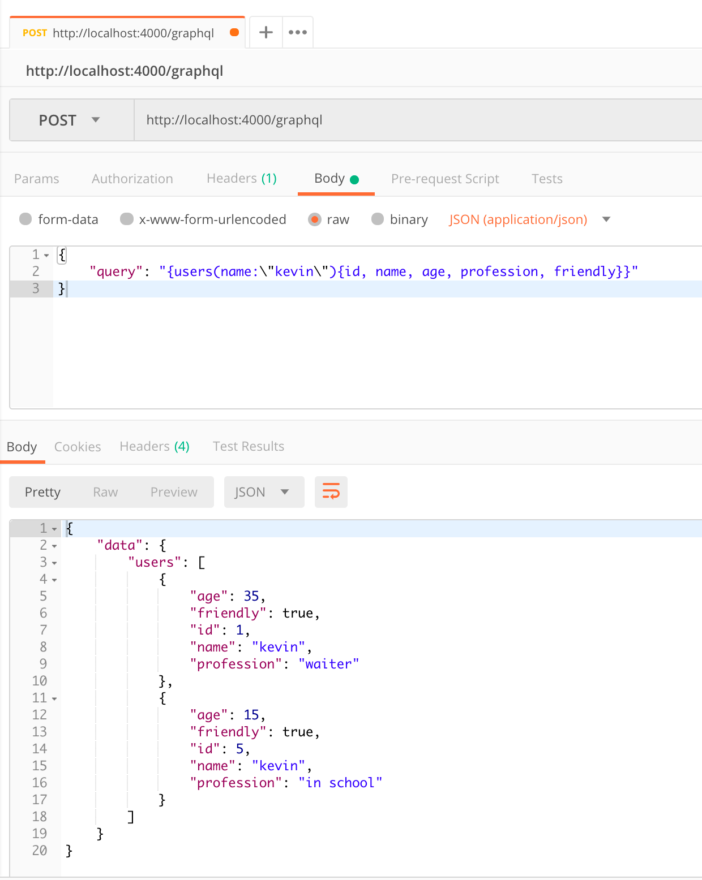This screenshot has width=702, height=880.
Task: View the response Headers (4) tab
Action: (x=154, y=446)
